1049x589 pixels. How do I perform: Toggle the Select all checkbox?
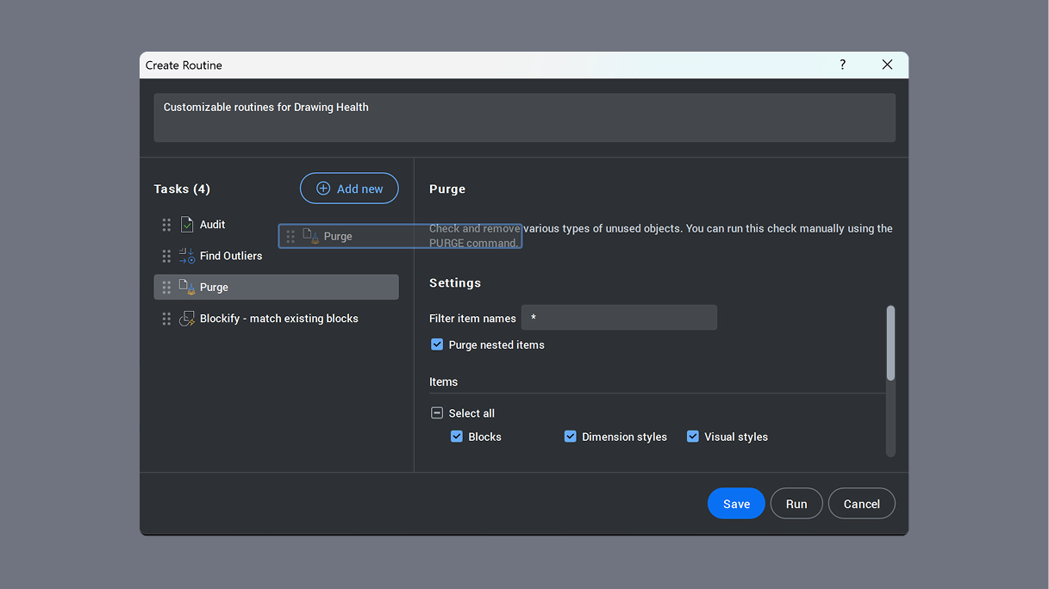click(437, 413)
